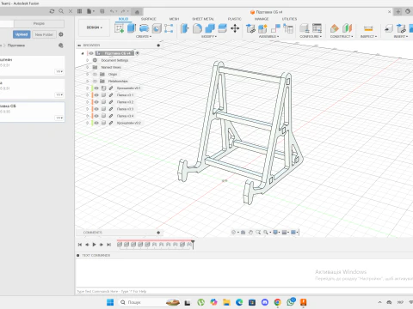
Task: Select the Revolve tool icon
Action: tap(144, 28)
